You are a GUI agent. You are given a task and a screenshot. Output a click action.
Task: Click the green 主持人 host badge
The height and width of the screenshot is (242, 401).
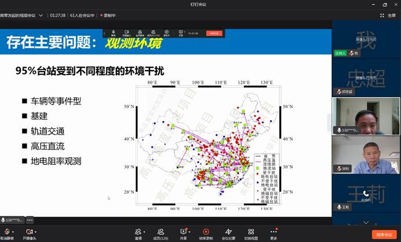pos(340,53)
